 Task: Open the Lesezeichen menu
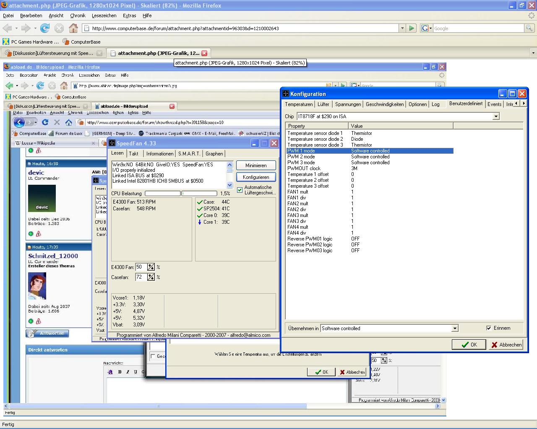(x=104, y=16)
